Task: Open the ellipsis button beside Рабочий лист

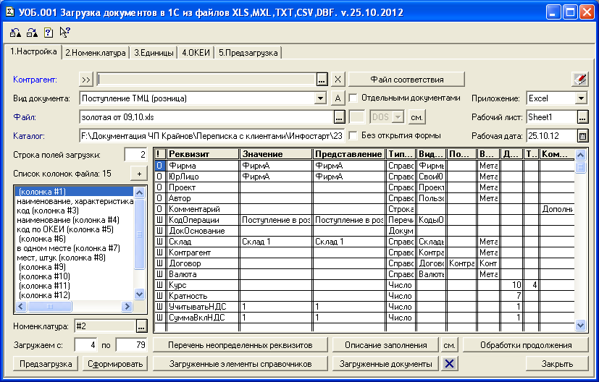Action: pyautogui.click(x=582, y=117)
